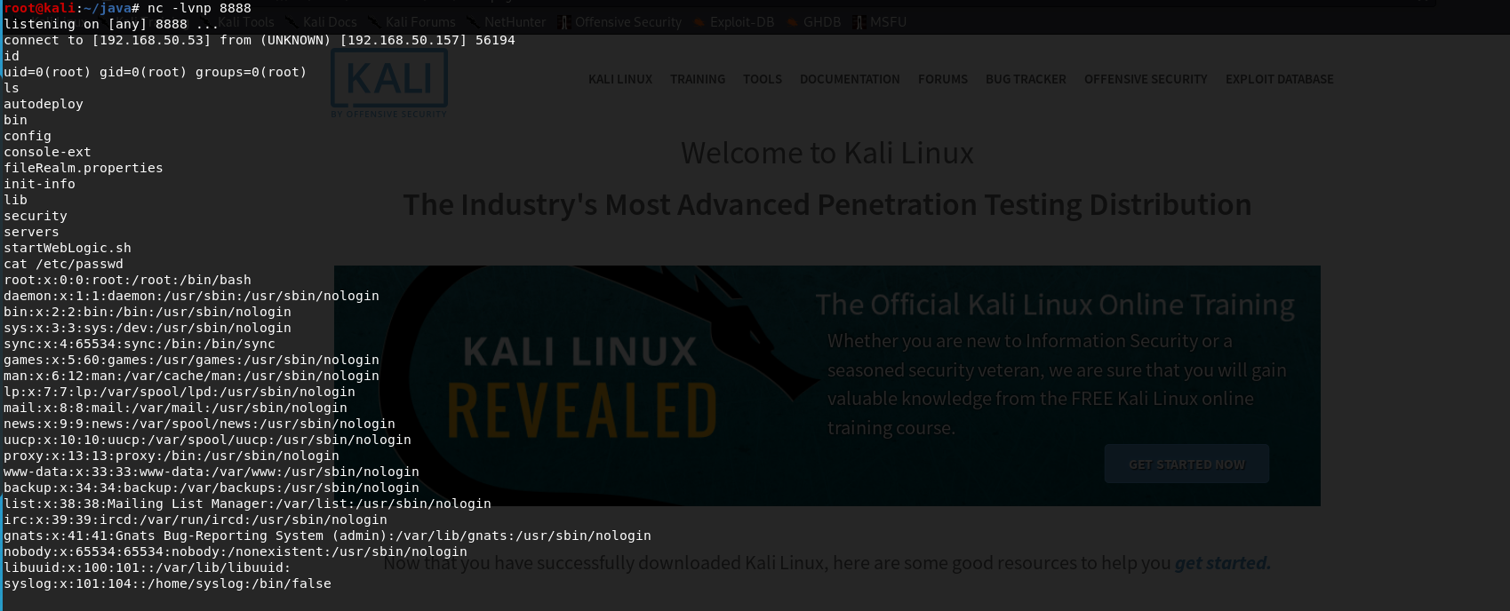
Task: Click 'uid=0(root) gid=0(root) groups=0(root)' output line
Action: pyautogui.click(x=155, y=72)
